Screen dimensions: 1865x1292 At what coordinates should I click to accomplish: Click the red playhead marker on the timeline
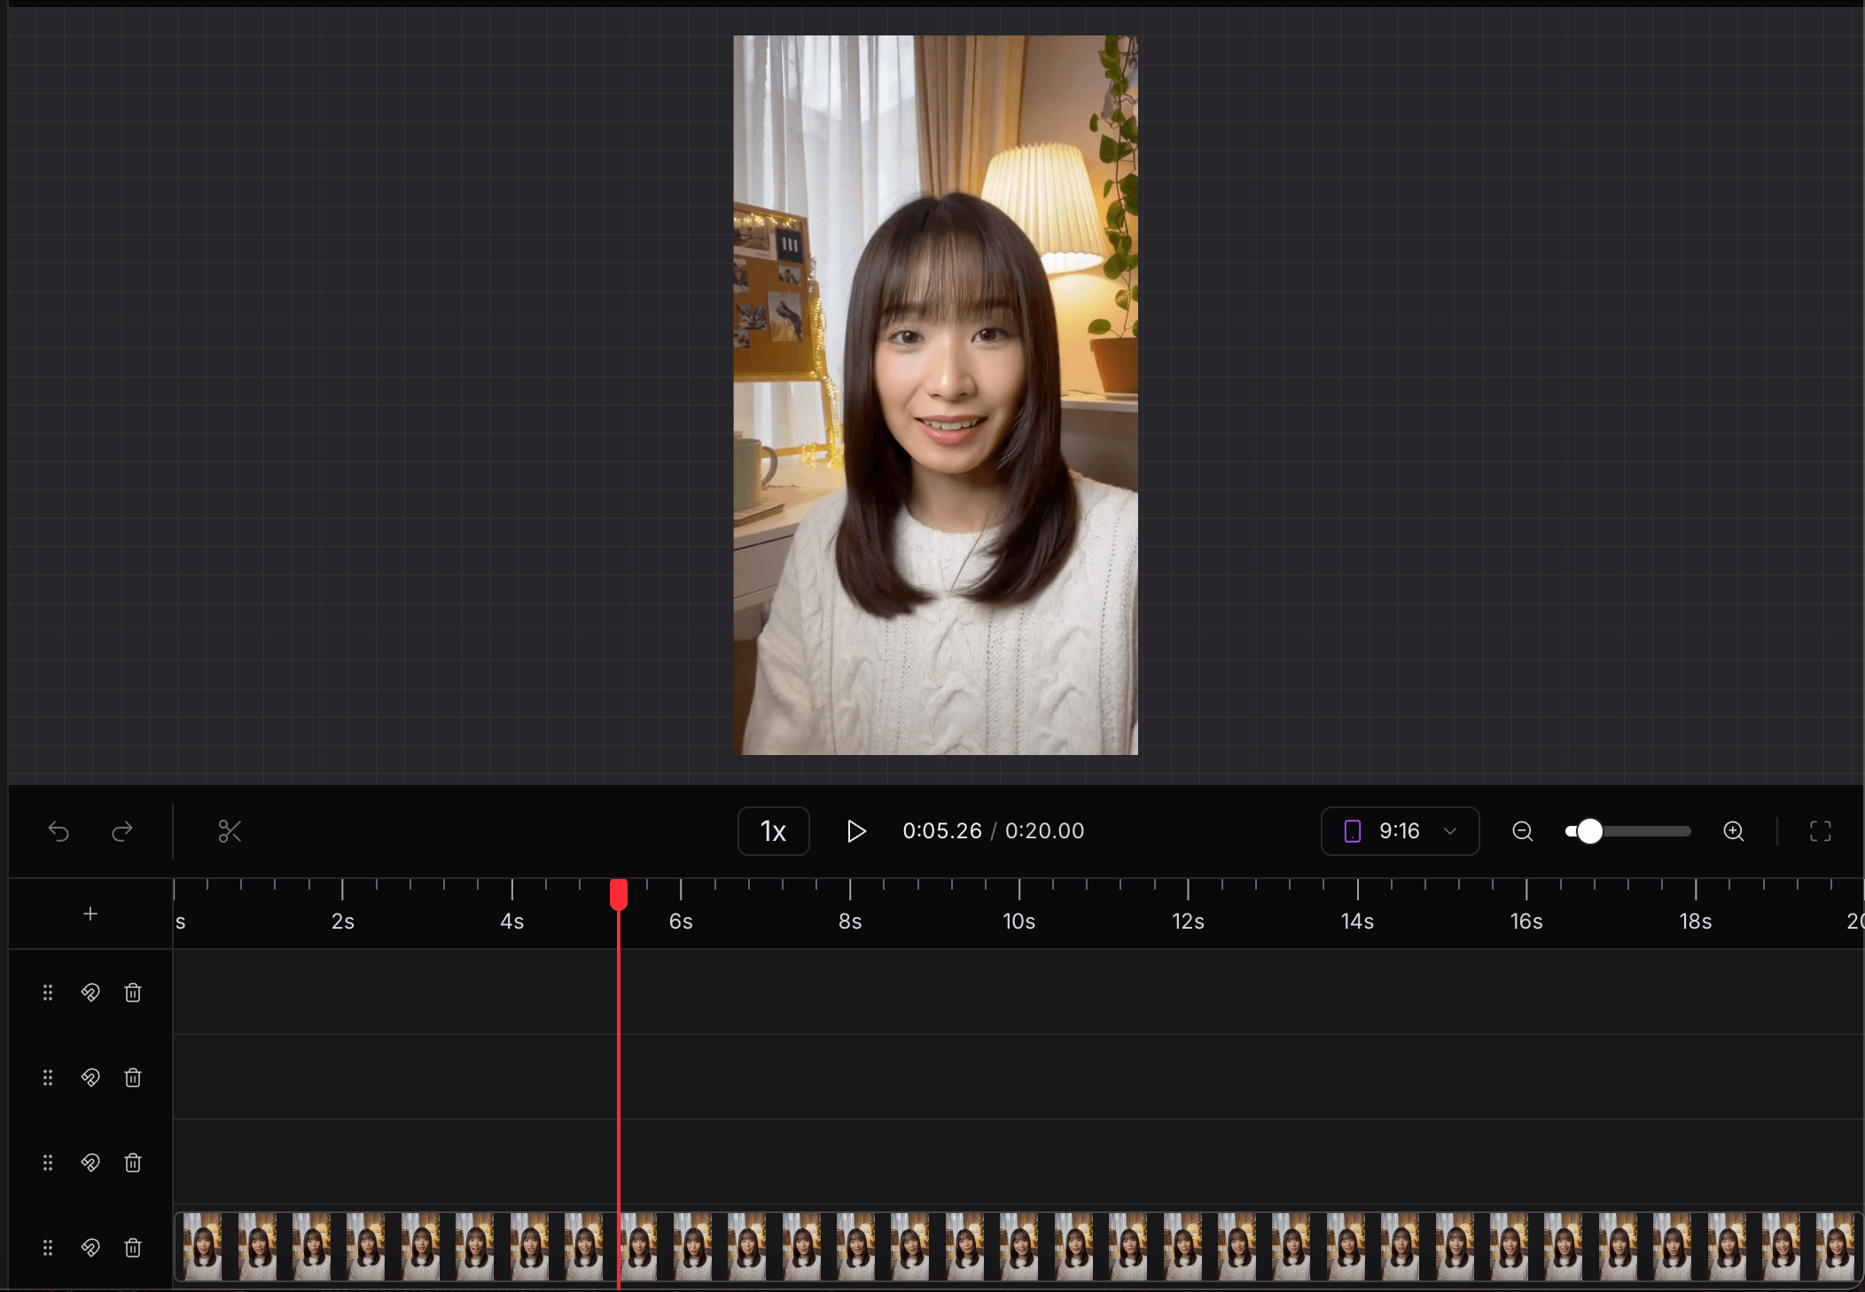click(618, 895)
